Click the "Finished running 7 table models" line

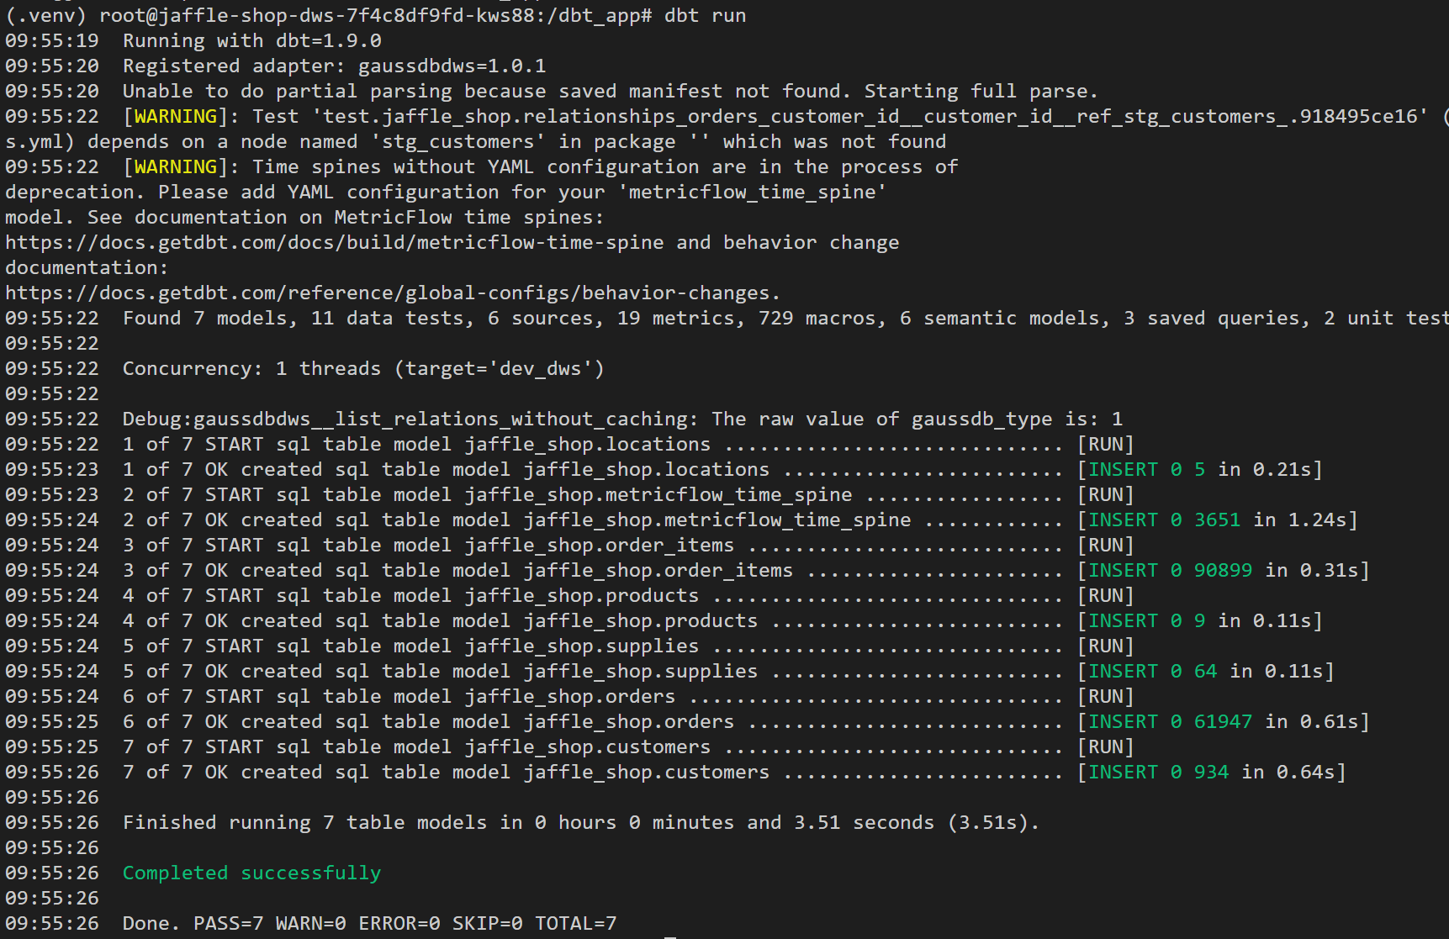pyautogui.click(x=580, y=823)
